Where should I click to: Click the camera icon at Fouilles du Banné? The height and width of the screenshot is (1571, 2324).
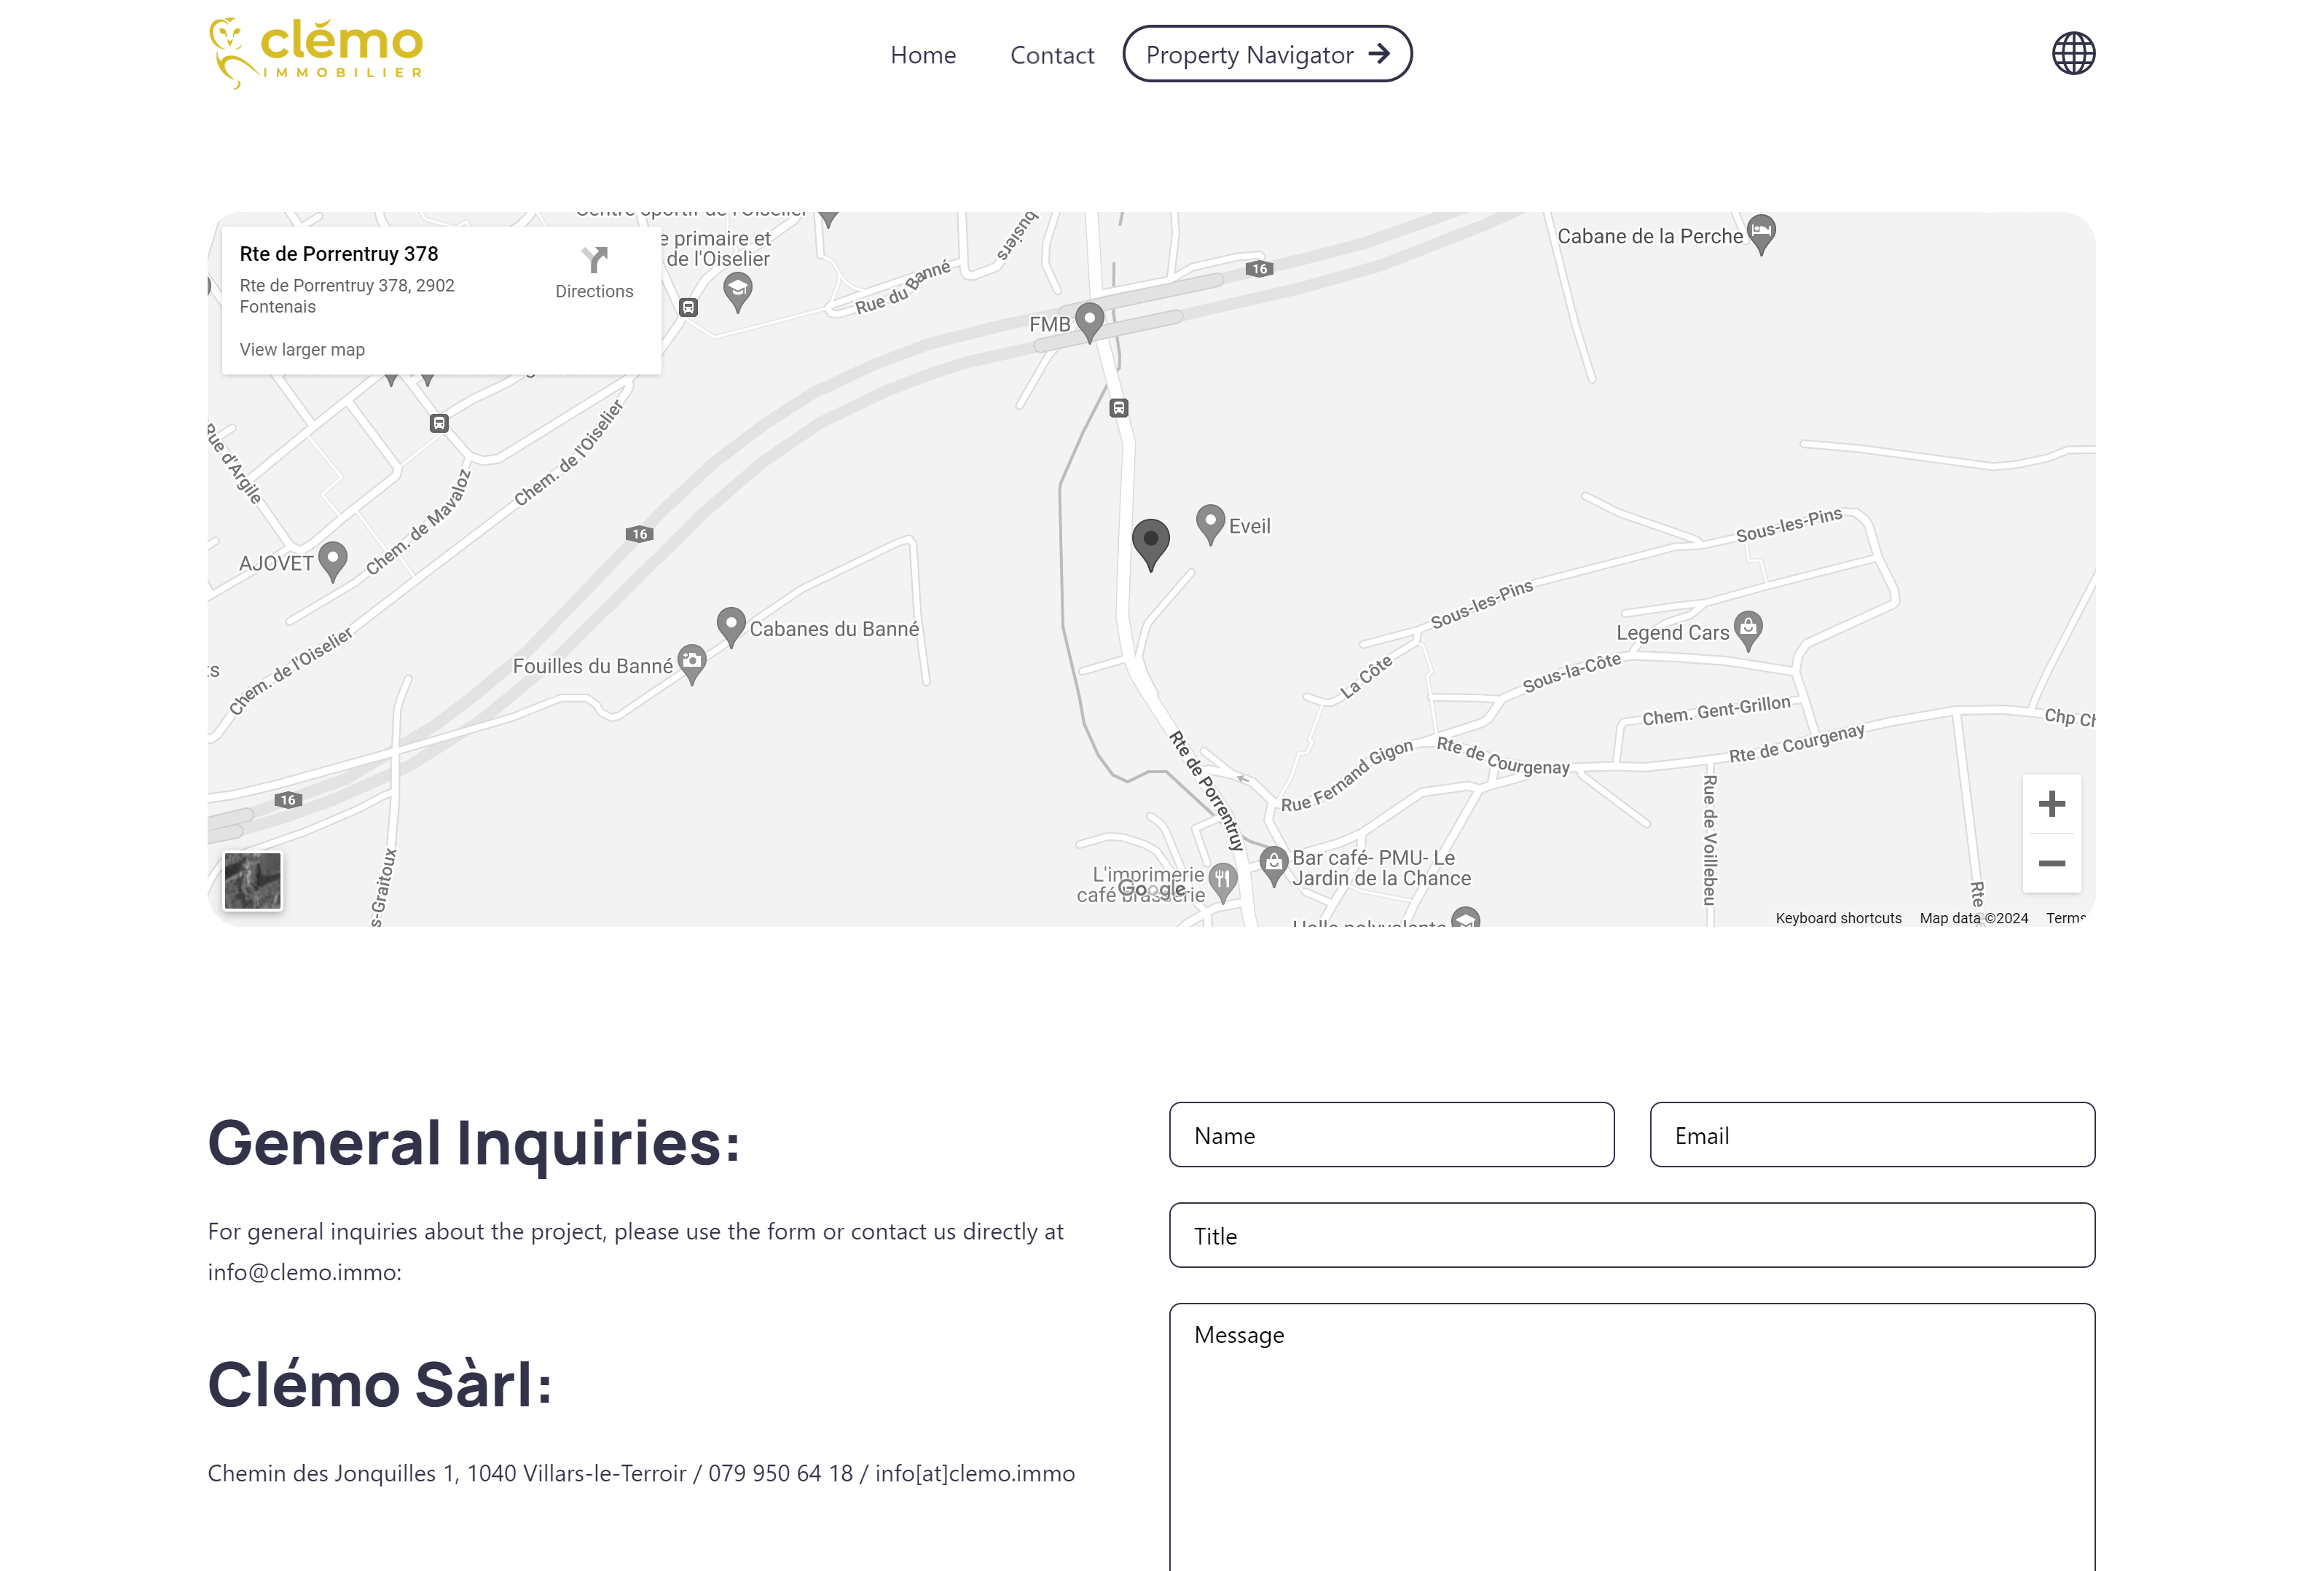693,659
